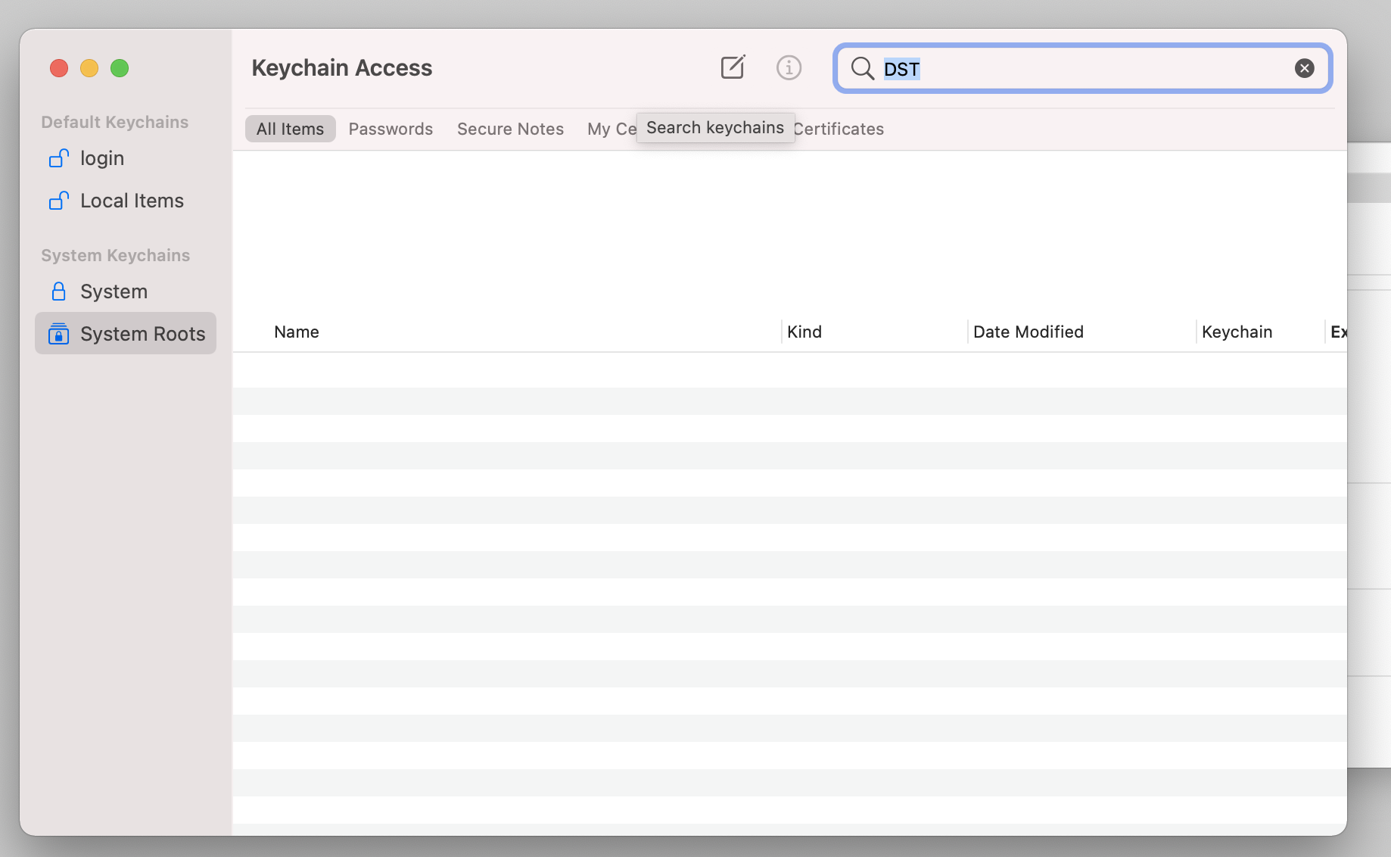The image size is (1391, 857).
Task: Click the unlocked padlock icon beside Local Items
Action: (59, 200)
